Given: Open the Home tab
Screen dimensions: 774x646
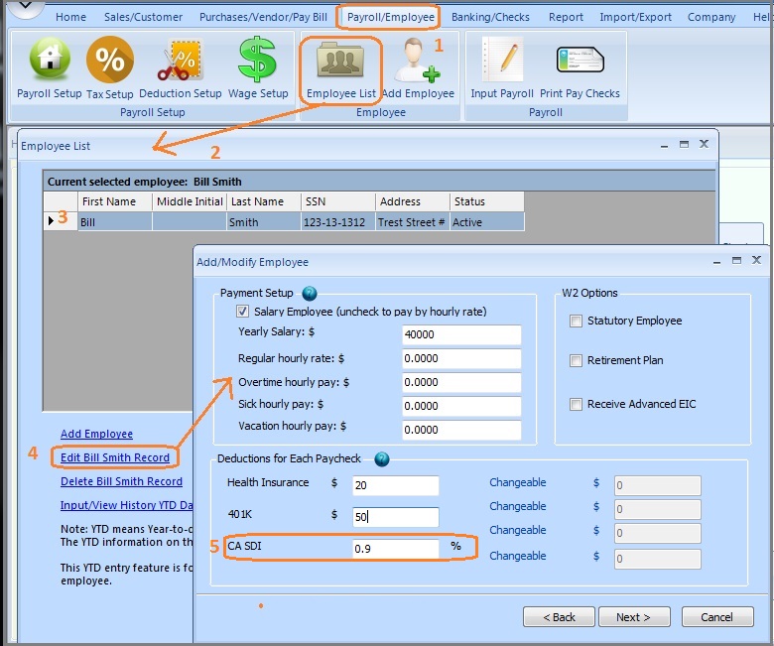Looking at the screenshot, I should point(70,17).
